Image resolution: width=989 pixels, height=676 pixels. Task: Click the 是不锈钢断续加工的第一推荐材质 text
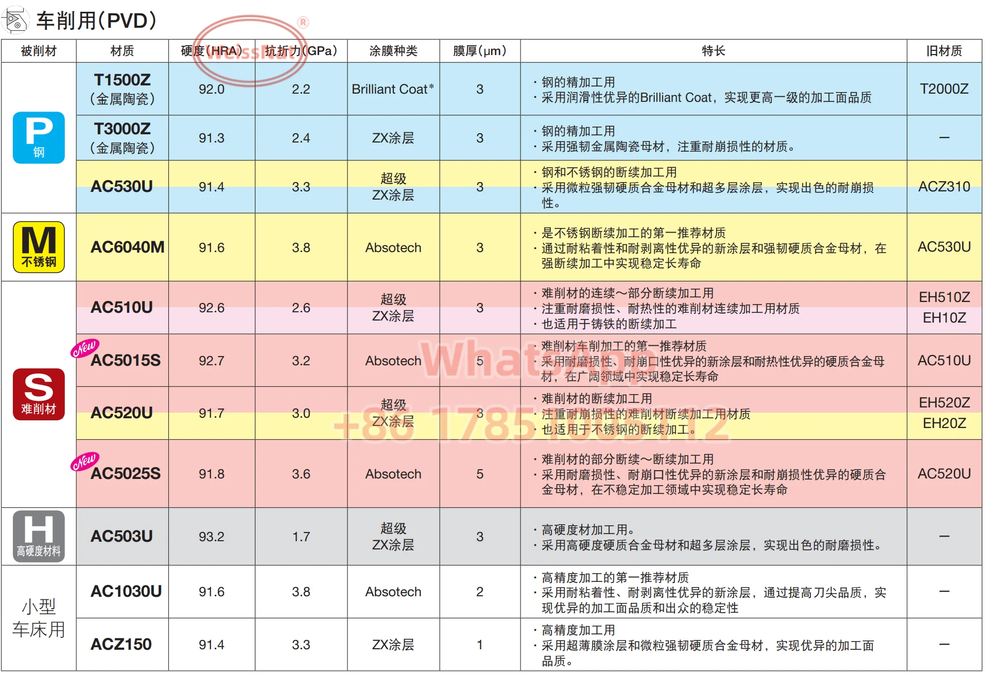tap(634, 233)
